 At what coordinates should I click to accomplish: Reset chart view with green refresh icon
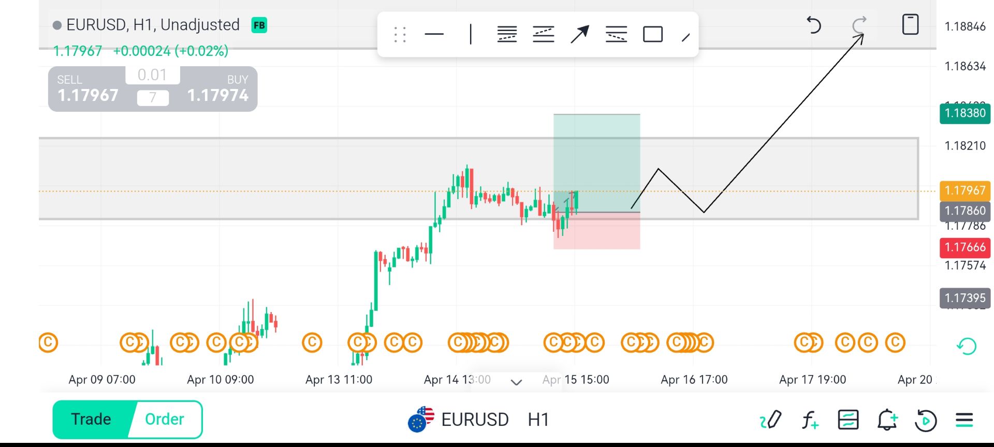(966, 346)
